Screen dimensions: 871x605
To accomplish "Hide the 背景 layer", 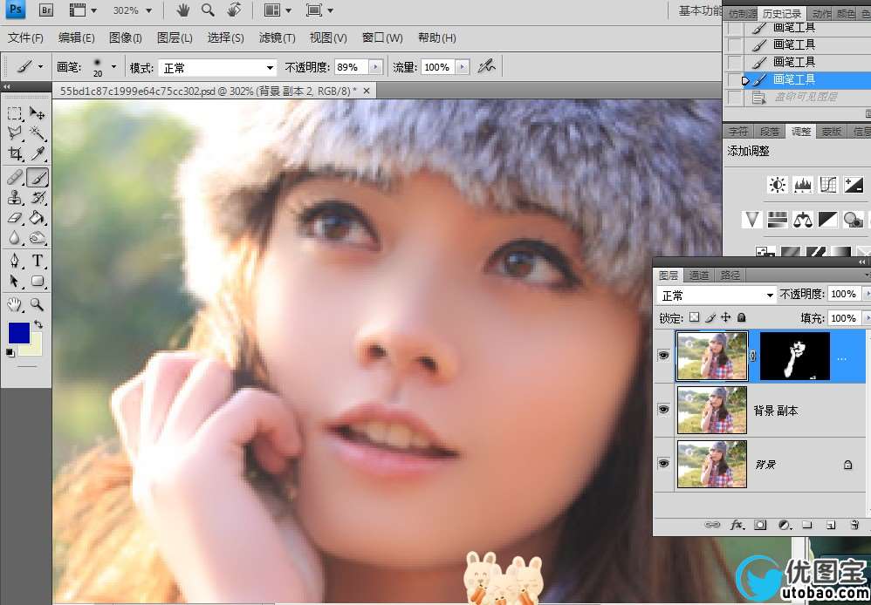I will point(663,463).
